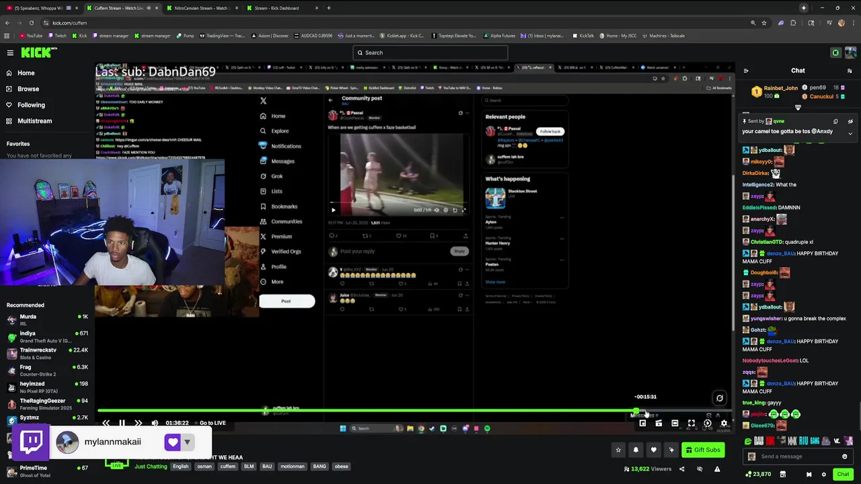
Task: Click the 23,870 channel points balance
Action: pos(757,475)
